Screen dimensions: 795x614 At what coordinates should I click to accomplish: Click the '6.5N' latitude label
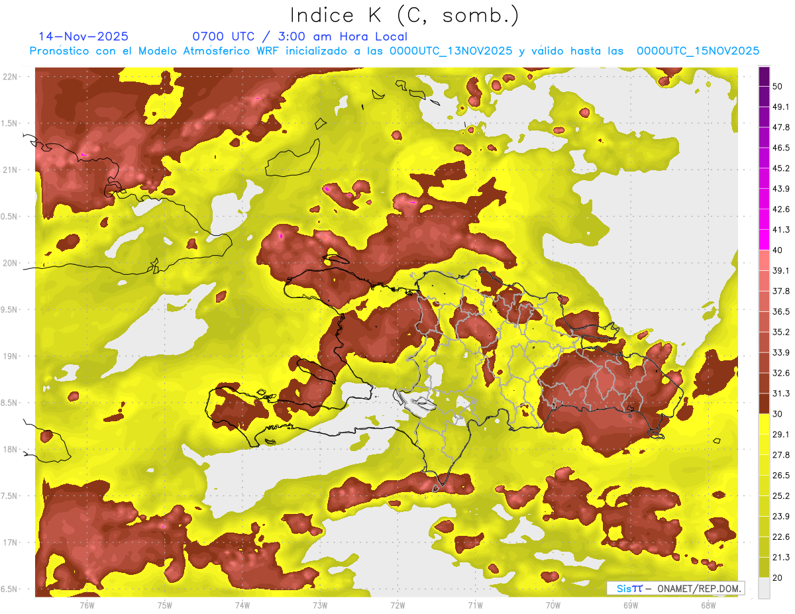point(9,589)
